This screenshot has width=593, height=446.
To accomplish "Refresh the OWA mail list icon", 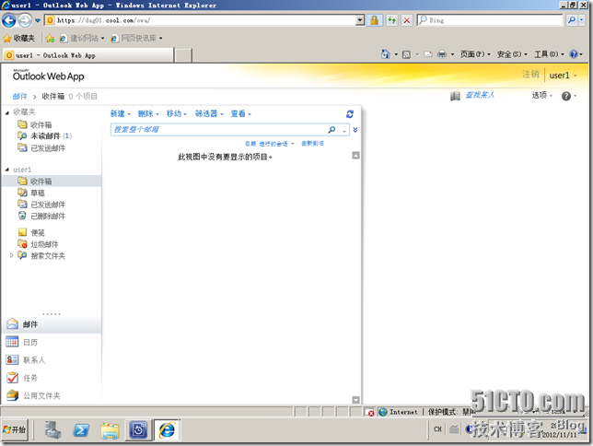I will (350, 113).
